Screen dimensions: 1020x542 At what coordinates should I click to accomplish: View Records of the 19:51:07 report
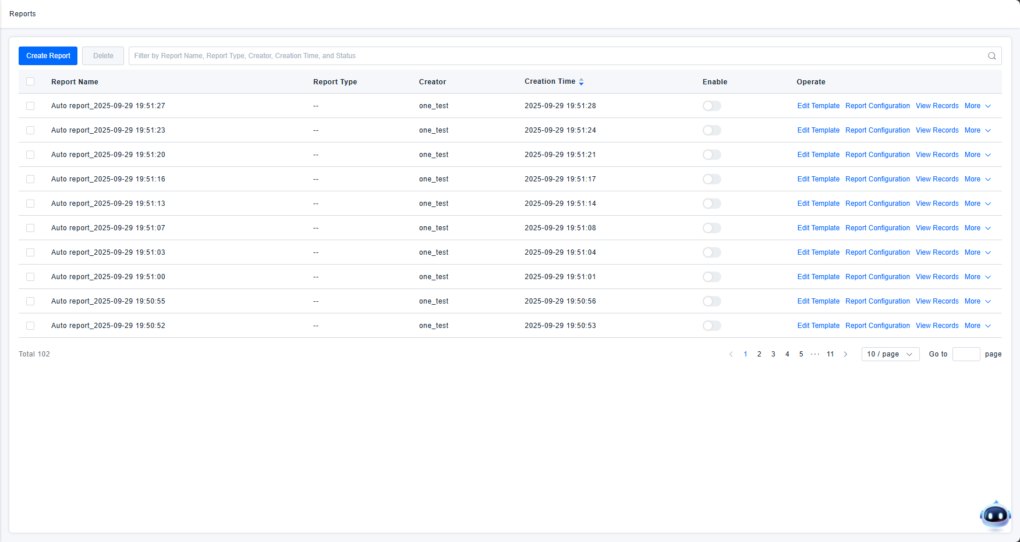pyautogui.click(x=937, y=228)
